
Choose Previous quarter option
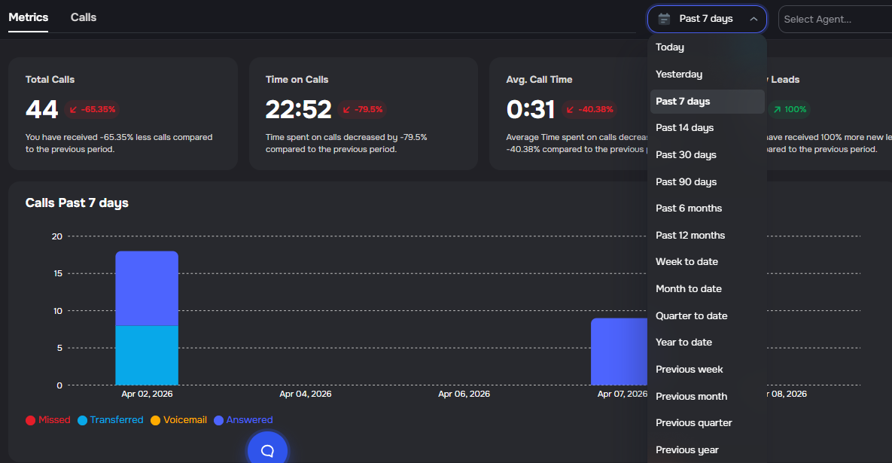(x=693, y=422)
